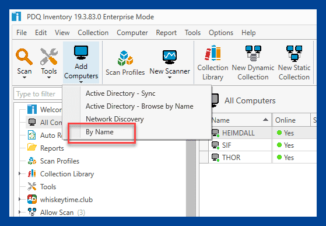Create a New Dynamic Collection
Screen dimensions: 326x226
[x=253, y=62]
